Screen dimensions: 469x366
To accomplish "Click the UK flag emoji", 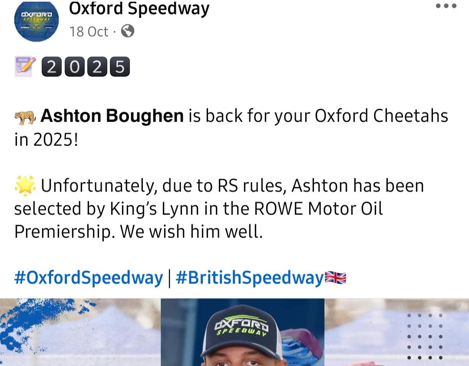I will (x=336, y=278).
